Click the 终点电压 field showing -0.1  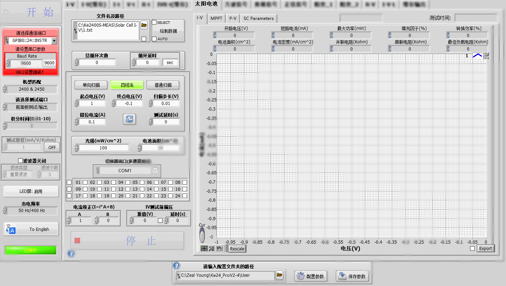click(x=129, y=104)
